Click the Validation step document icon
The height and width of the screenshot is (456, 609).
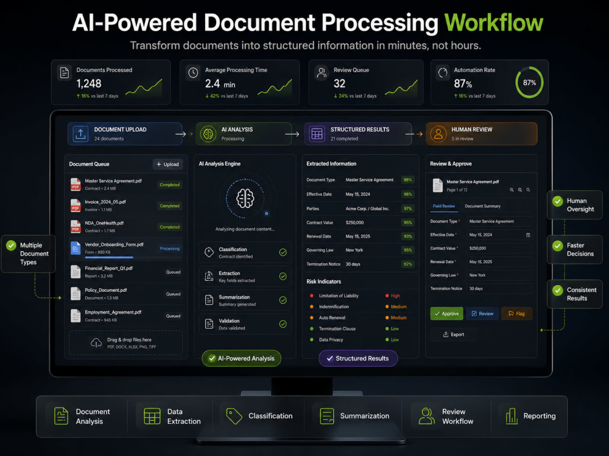pyautogui.click(x=209, y=324)
